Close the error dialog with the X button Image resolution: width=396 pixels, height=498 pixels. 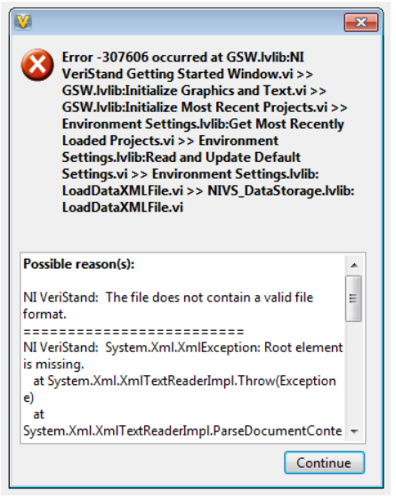[361, 22]
